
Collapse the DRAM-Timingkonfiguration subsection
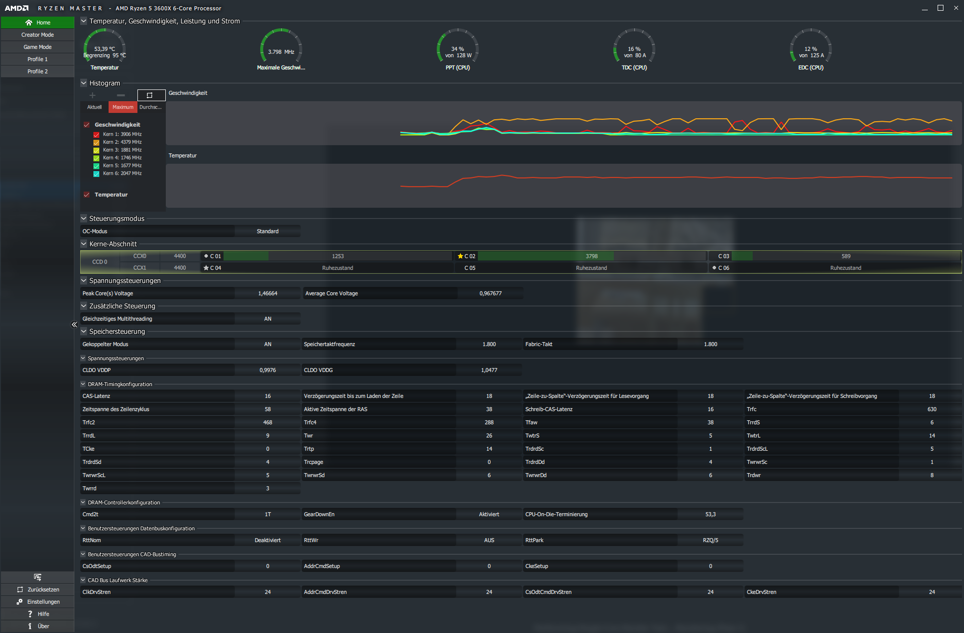click(83, 384)
